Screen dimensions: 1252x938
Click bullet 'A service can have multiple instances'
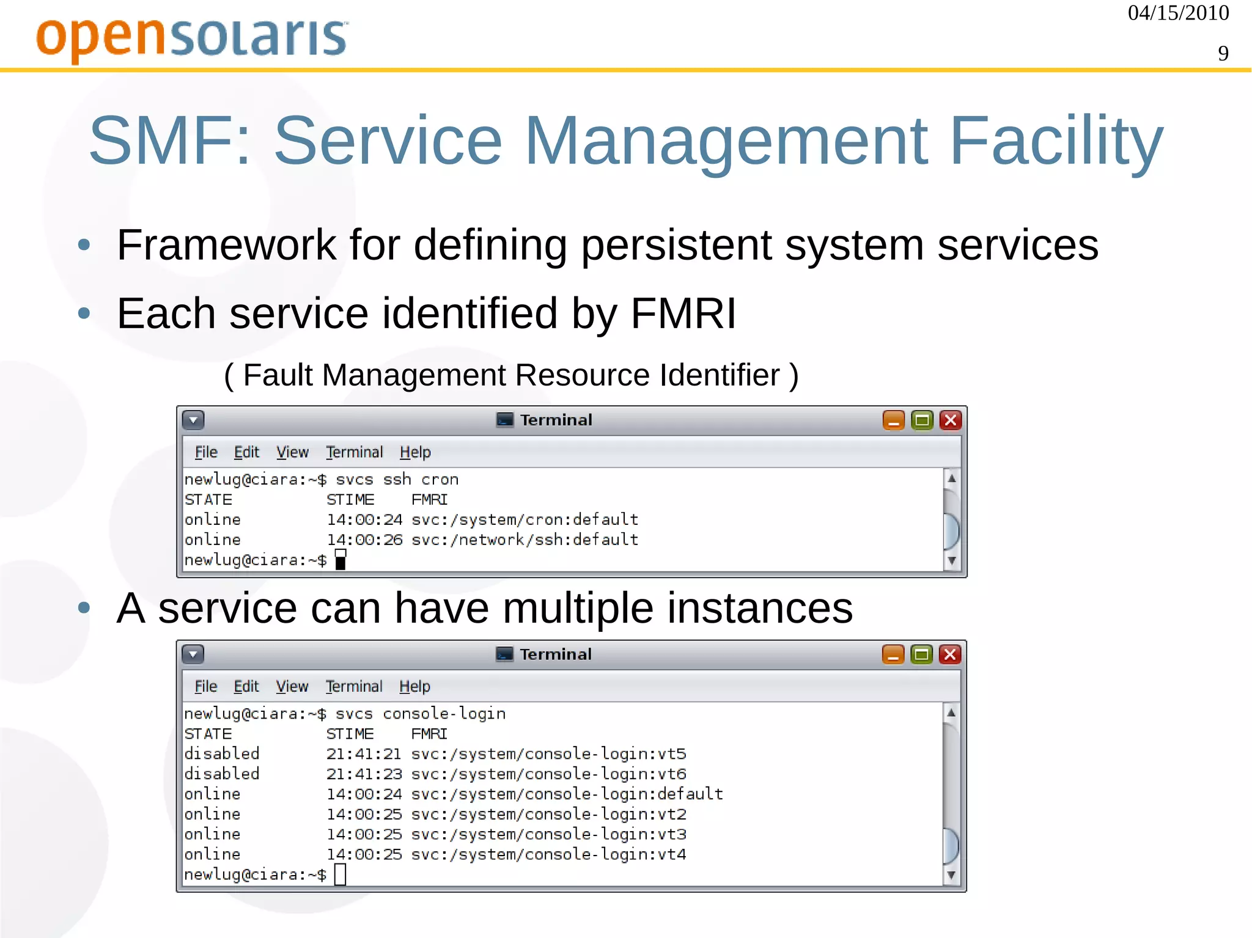point(485,609)
